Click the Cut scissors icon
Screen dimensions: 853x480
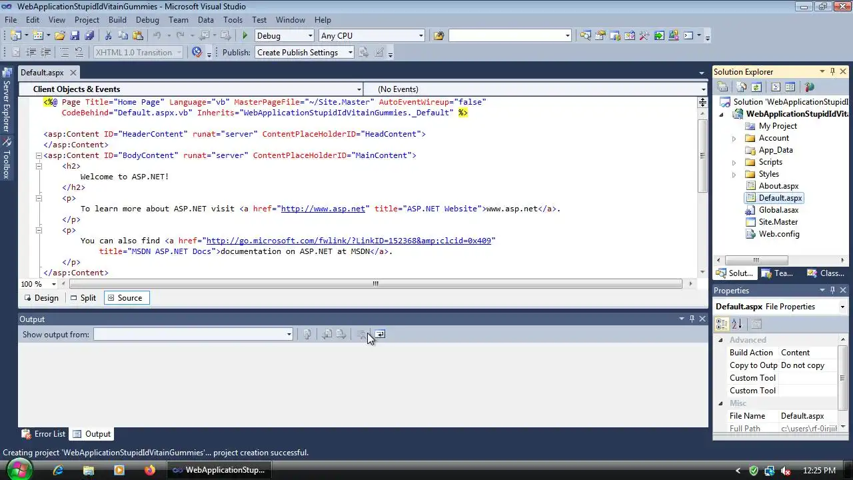(108, 35)
